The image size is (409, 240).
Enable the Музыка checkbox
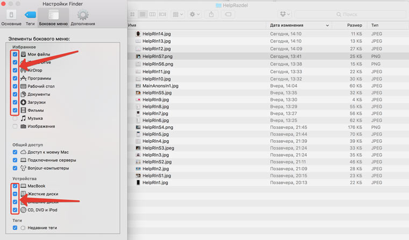15,118
